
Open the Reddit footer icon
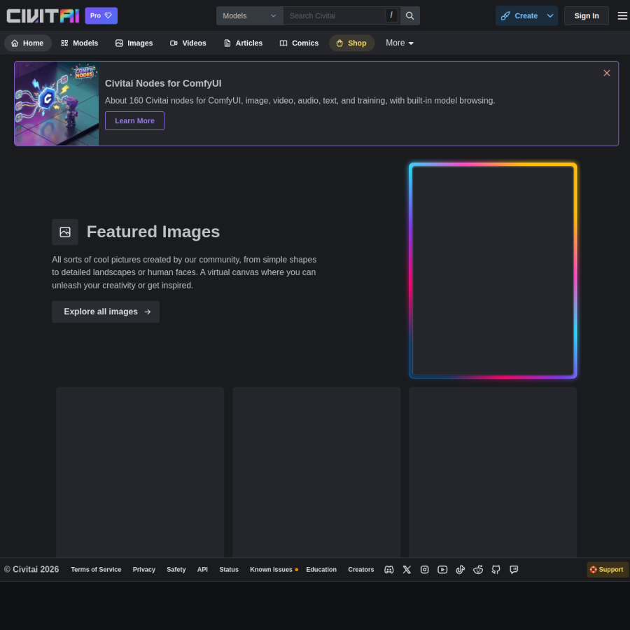[477, 569]
